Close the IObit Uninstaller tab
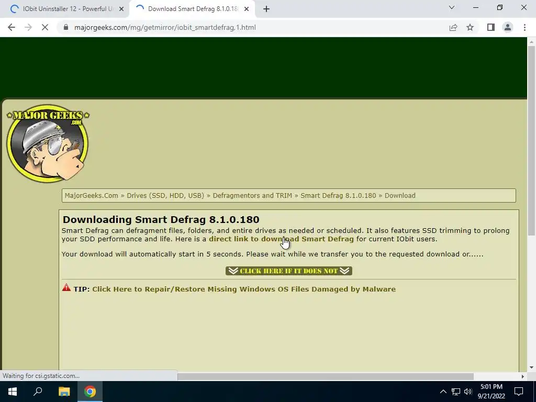 [x=121, y=9]
